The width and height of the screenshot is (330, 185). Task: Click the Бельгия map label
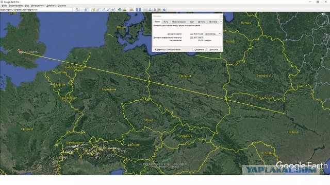59,85
